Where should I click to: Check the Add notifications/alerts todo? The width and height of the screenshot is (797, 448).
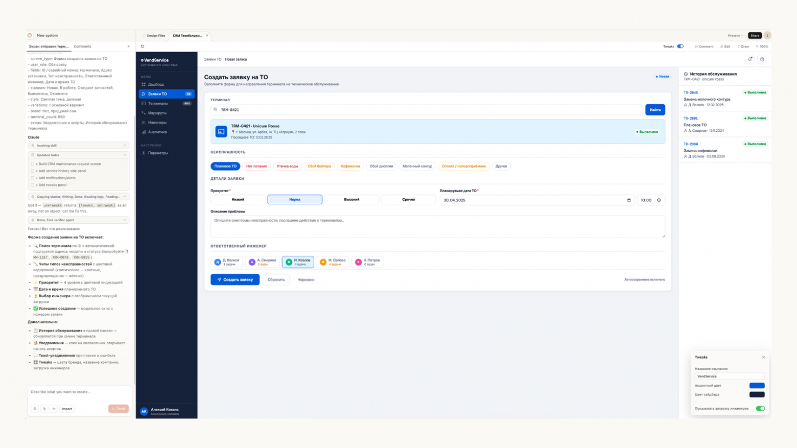tap(33, 178)
